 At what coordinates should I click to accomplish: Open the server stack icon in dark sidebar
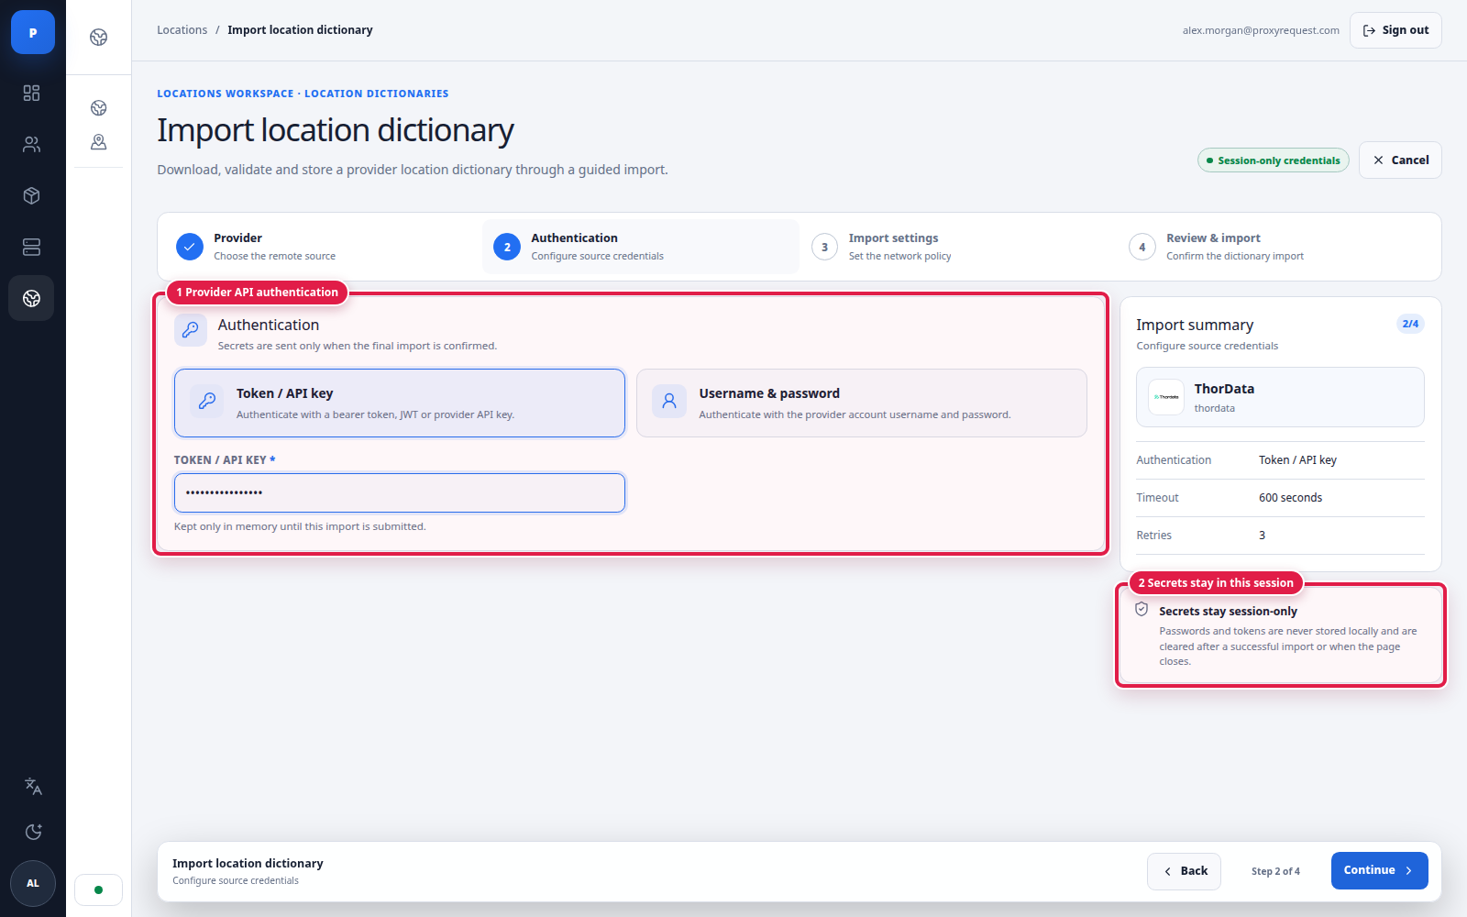(x=32, y=247)
